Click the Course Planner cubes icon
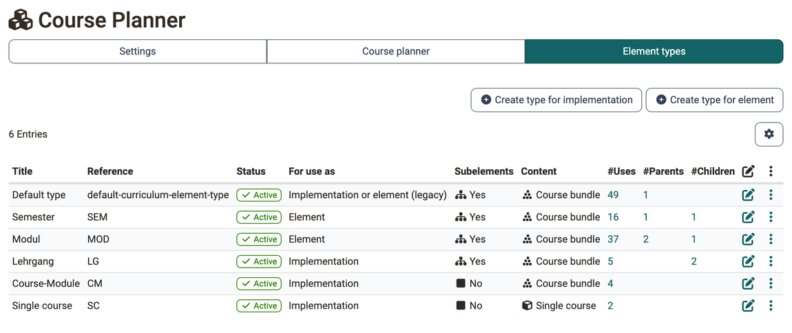 (21, 20)
